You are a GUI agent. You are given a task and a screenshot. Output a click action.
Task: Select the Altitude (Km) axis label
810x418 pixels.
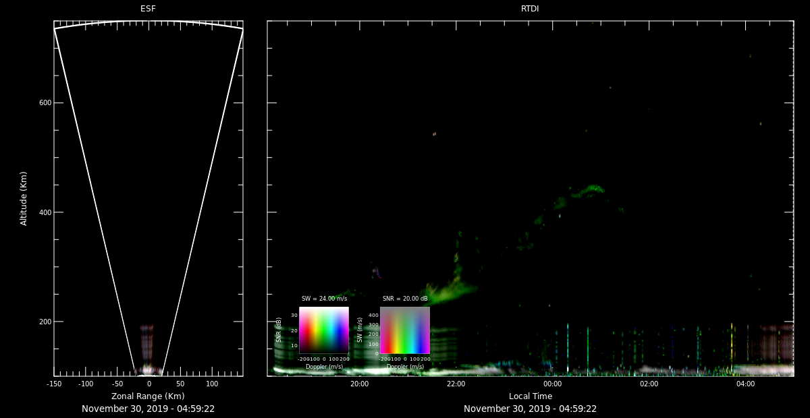pyautogui.click(x=24, y=198)
